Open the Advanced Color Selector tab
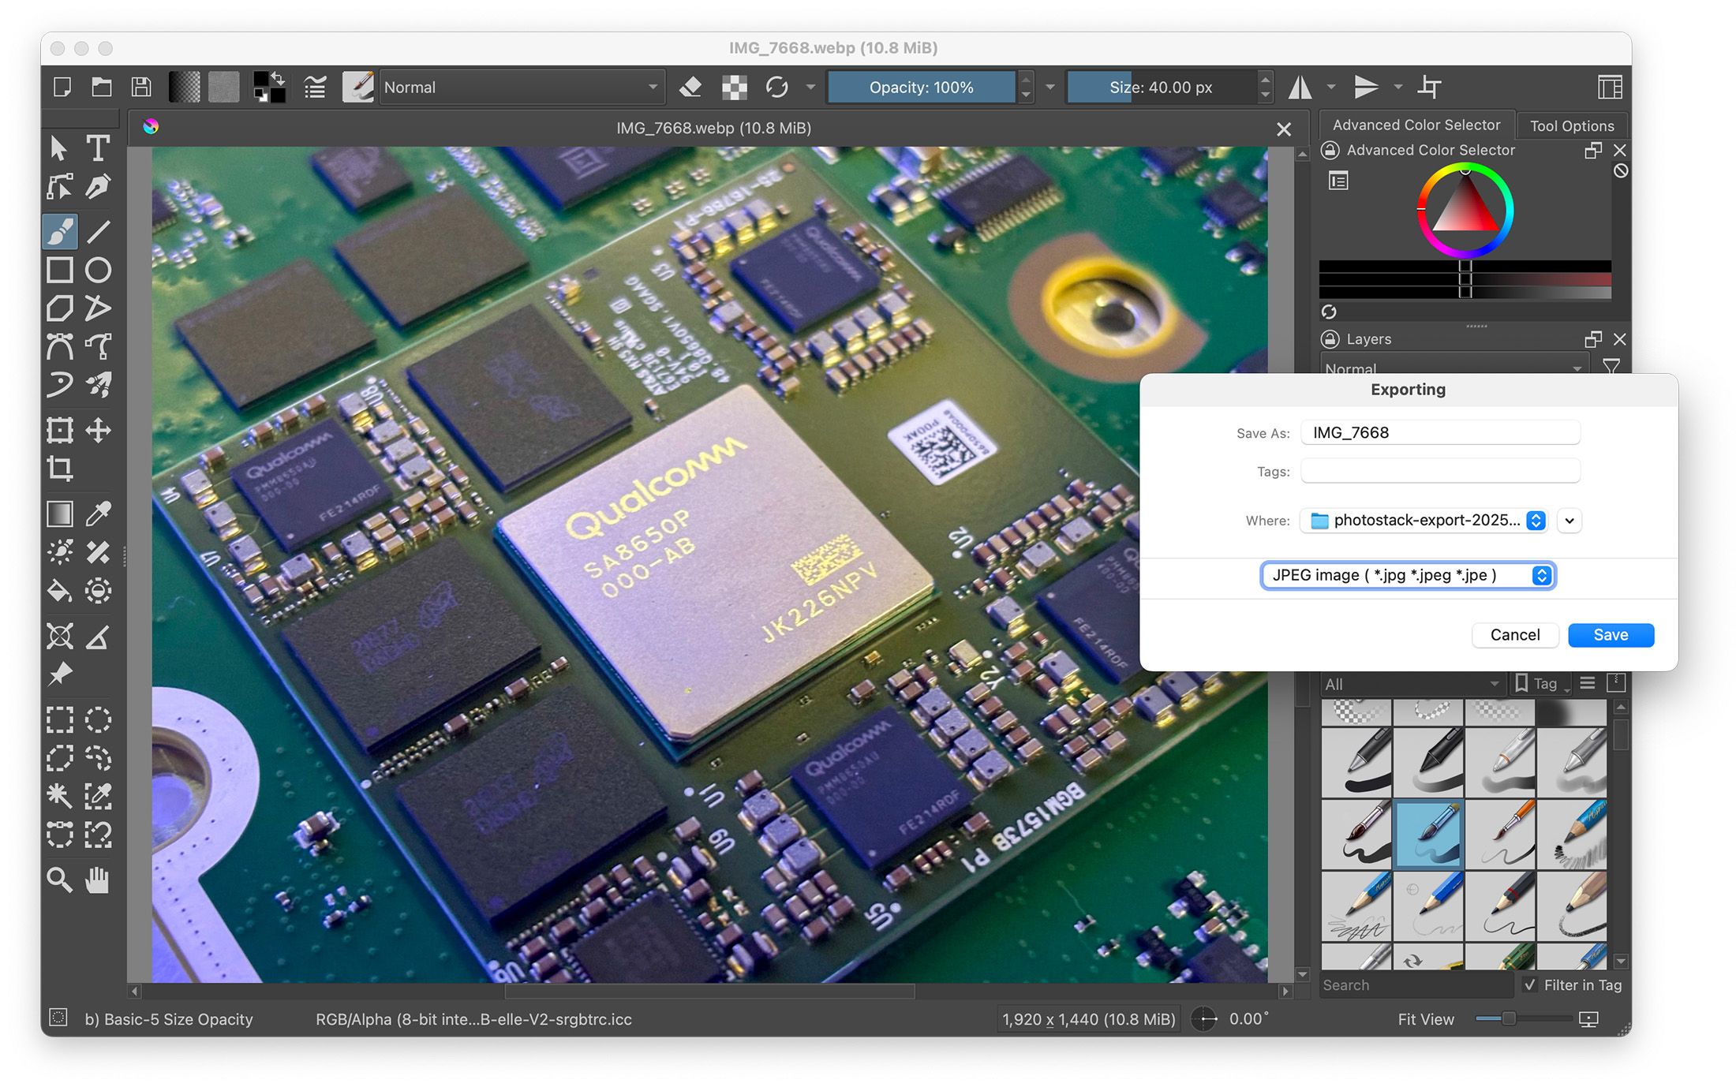This screenshot has width=1736, height=1087. coord(1416,125)
